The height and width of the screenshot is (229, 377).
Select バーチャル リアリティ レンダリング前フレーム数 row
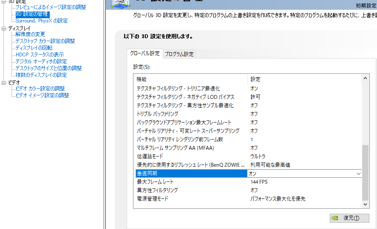pos(248,140)
